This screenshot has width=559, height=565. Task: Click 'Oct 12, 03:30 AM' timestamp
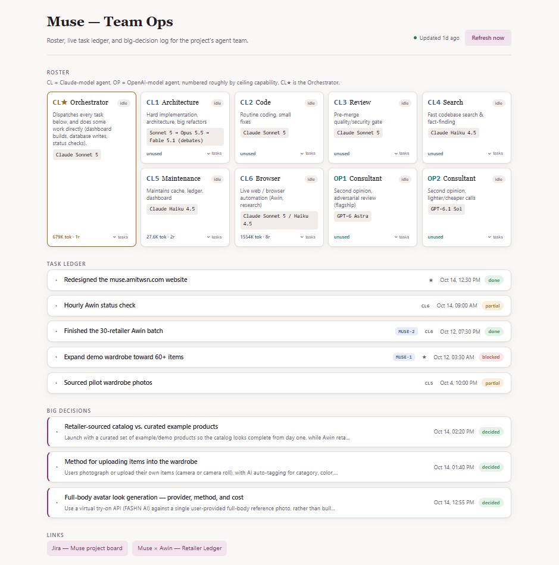[x=454, y=357]
